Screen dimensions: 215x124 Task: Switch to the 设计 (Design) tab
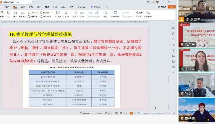click(x=23, y=7)
